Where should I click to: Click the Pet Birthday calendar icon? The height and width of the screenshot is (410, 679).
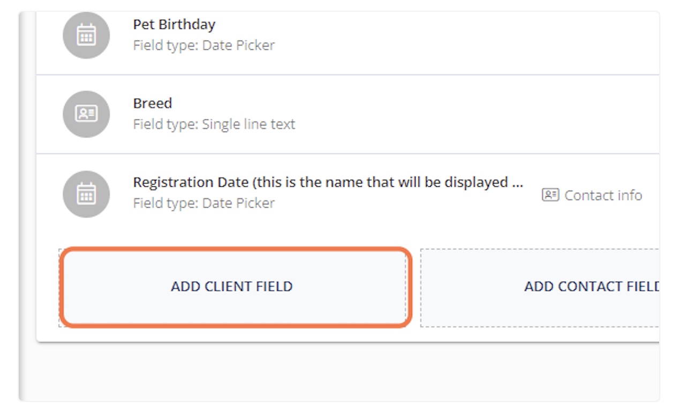point(86,35)
